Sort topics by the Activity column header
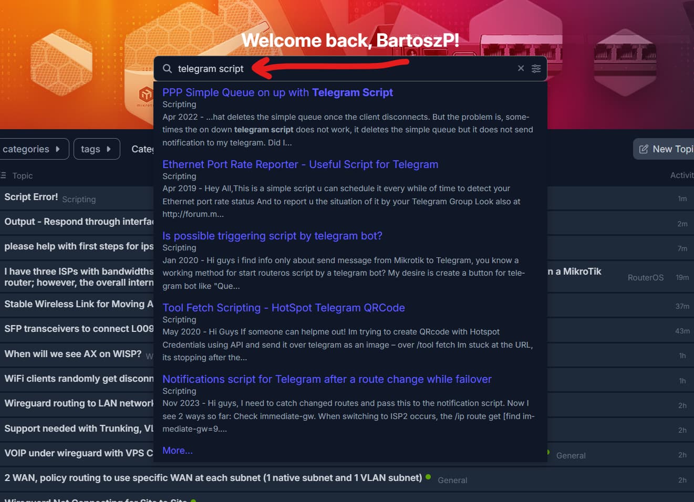Image resolution: width=694 pixels, height=502 pixels. (x=682, y=175)
